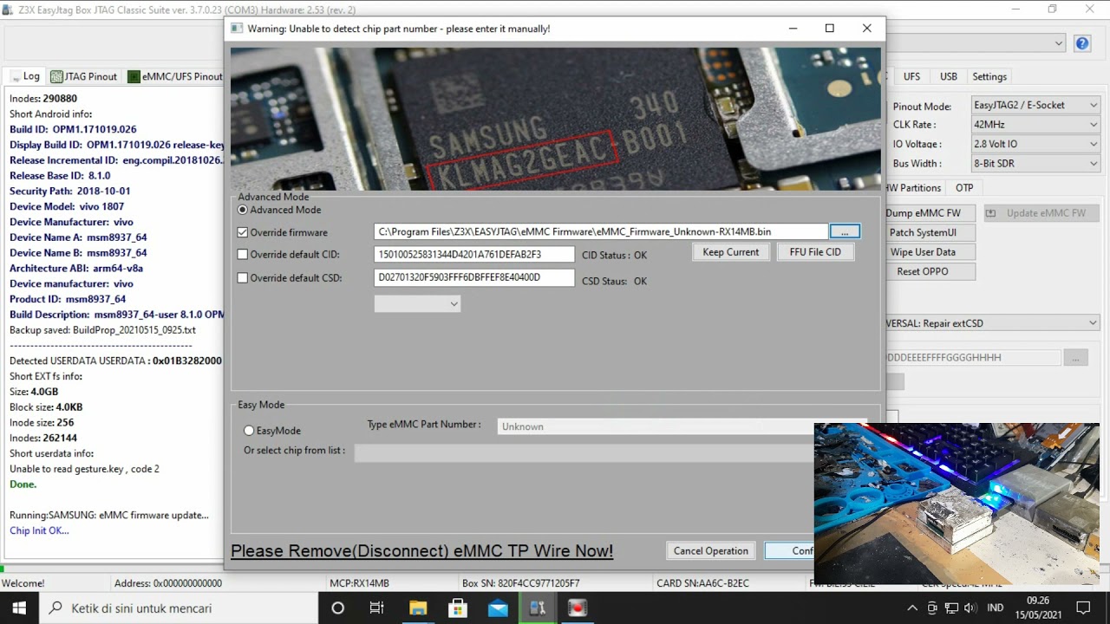Open the Windows Start menu

tap(19, 608)
